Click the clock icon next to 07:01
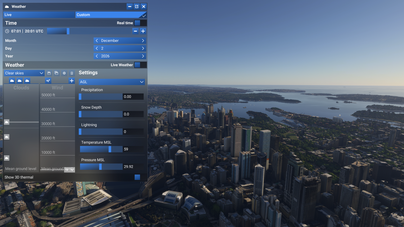Viewport: 404px width, 227px height. click(7, 31)
